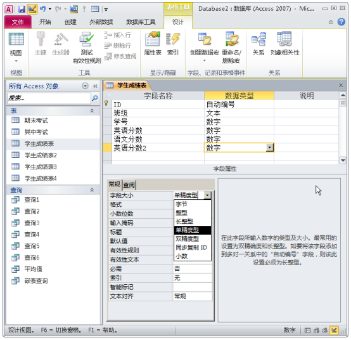Collapse the 查询 queries group
This screenshot has height=340, width=351.
coord(92,190)
